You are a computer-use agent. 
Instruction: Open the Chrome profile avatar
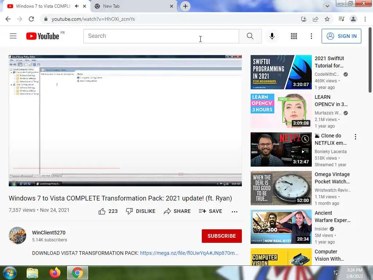353,19
